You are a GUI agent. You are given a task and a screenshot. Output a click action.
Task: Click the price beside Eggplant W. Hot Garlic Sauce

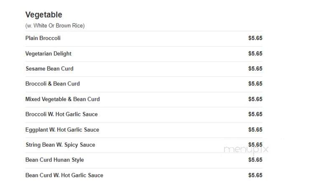pyautogui.click(x=255, y=130)
